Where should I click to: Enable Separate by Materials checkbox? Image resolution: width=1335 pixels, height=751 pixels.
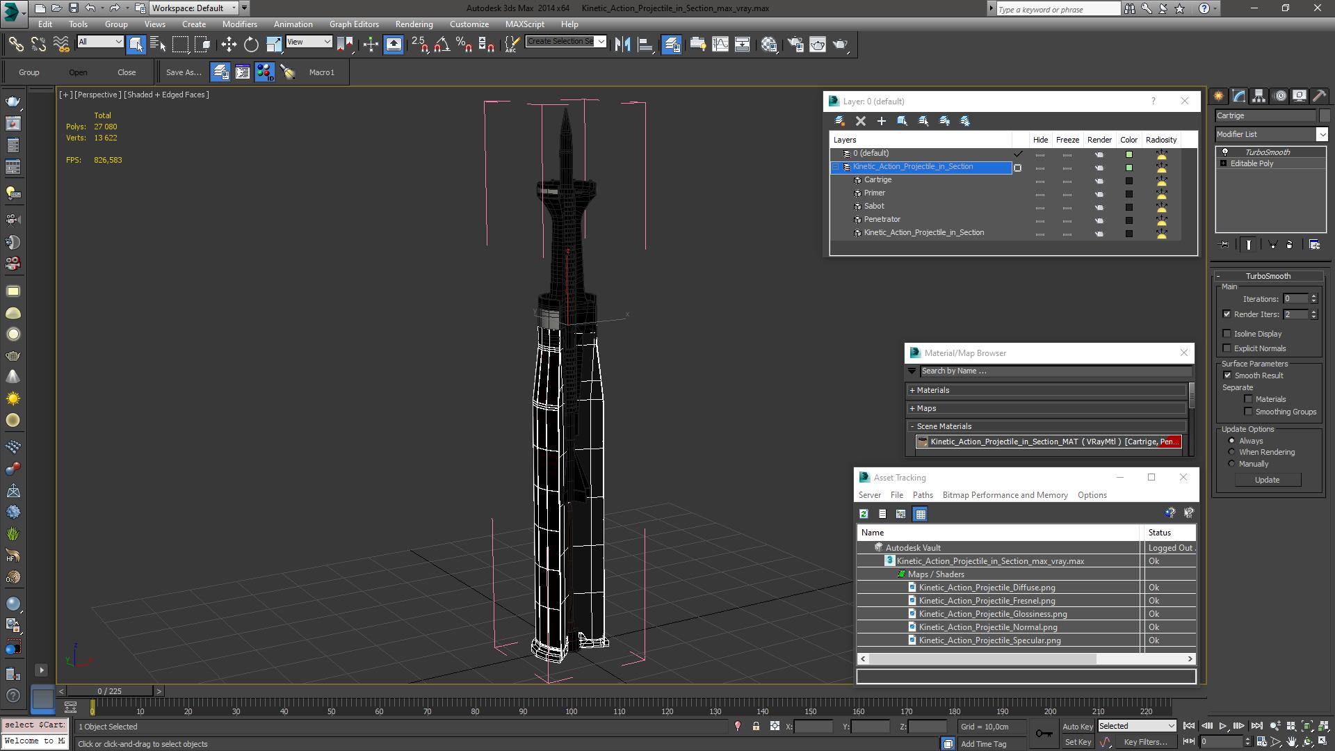pos(1248,399)
